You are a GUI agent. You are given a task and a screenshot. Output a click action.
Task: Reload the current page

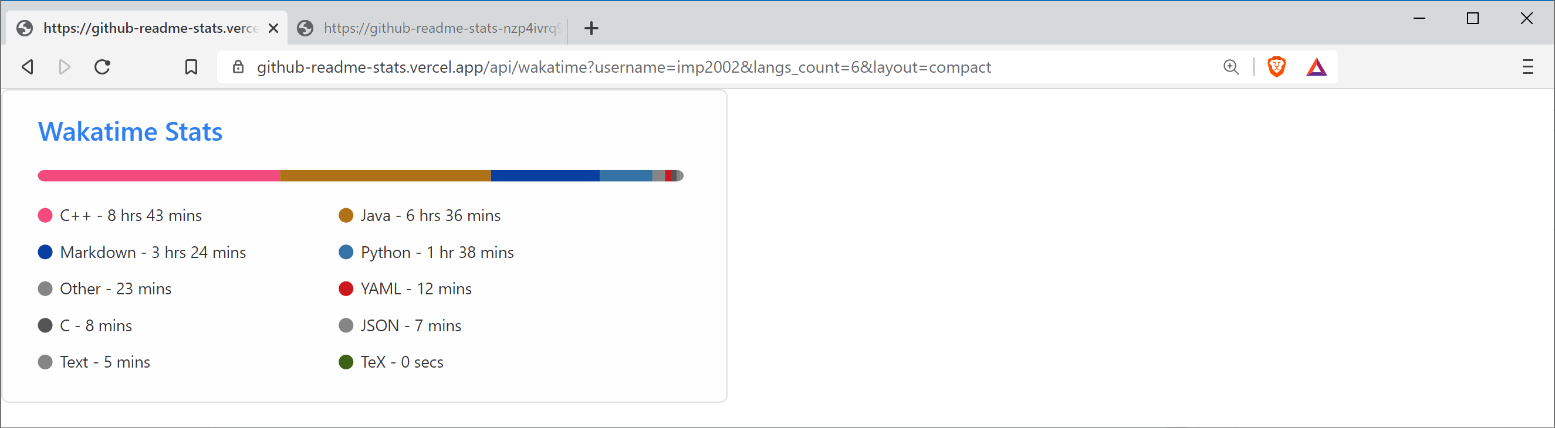[x=103, y=67]
